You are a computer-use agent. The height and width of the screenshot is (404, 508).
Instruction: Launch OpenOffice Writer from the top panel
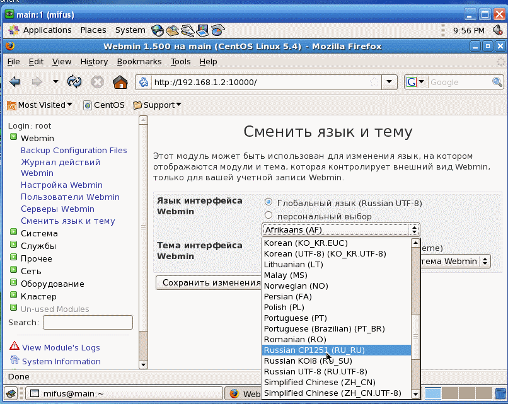(188, 30)
